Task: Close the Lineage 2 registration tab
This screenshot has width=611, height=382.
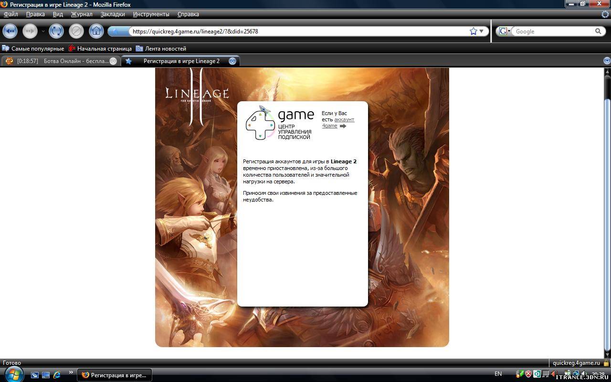Action: tap(232, 61)
